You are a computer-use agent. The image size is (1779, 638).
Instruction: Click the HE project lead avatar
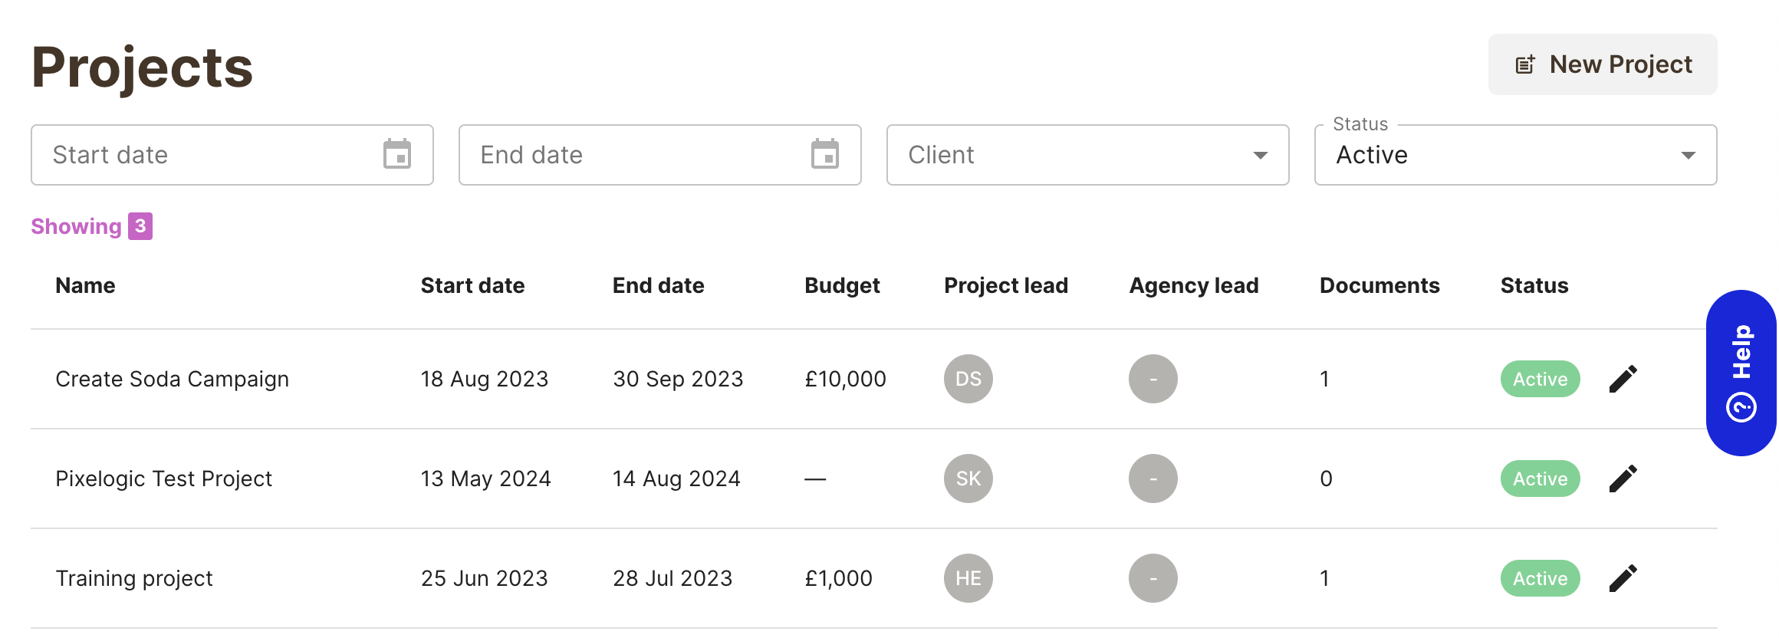click(x=968, y=578)
